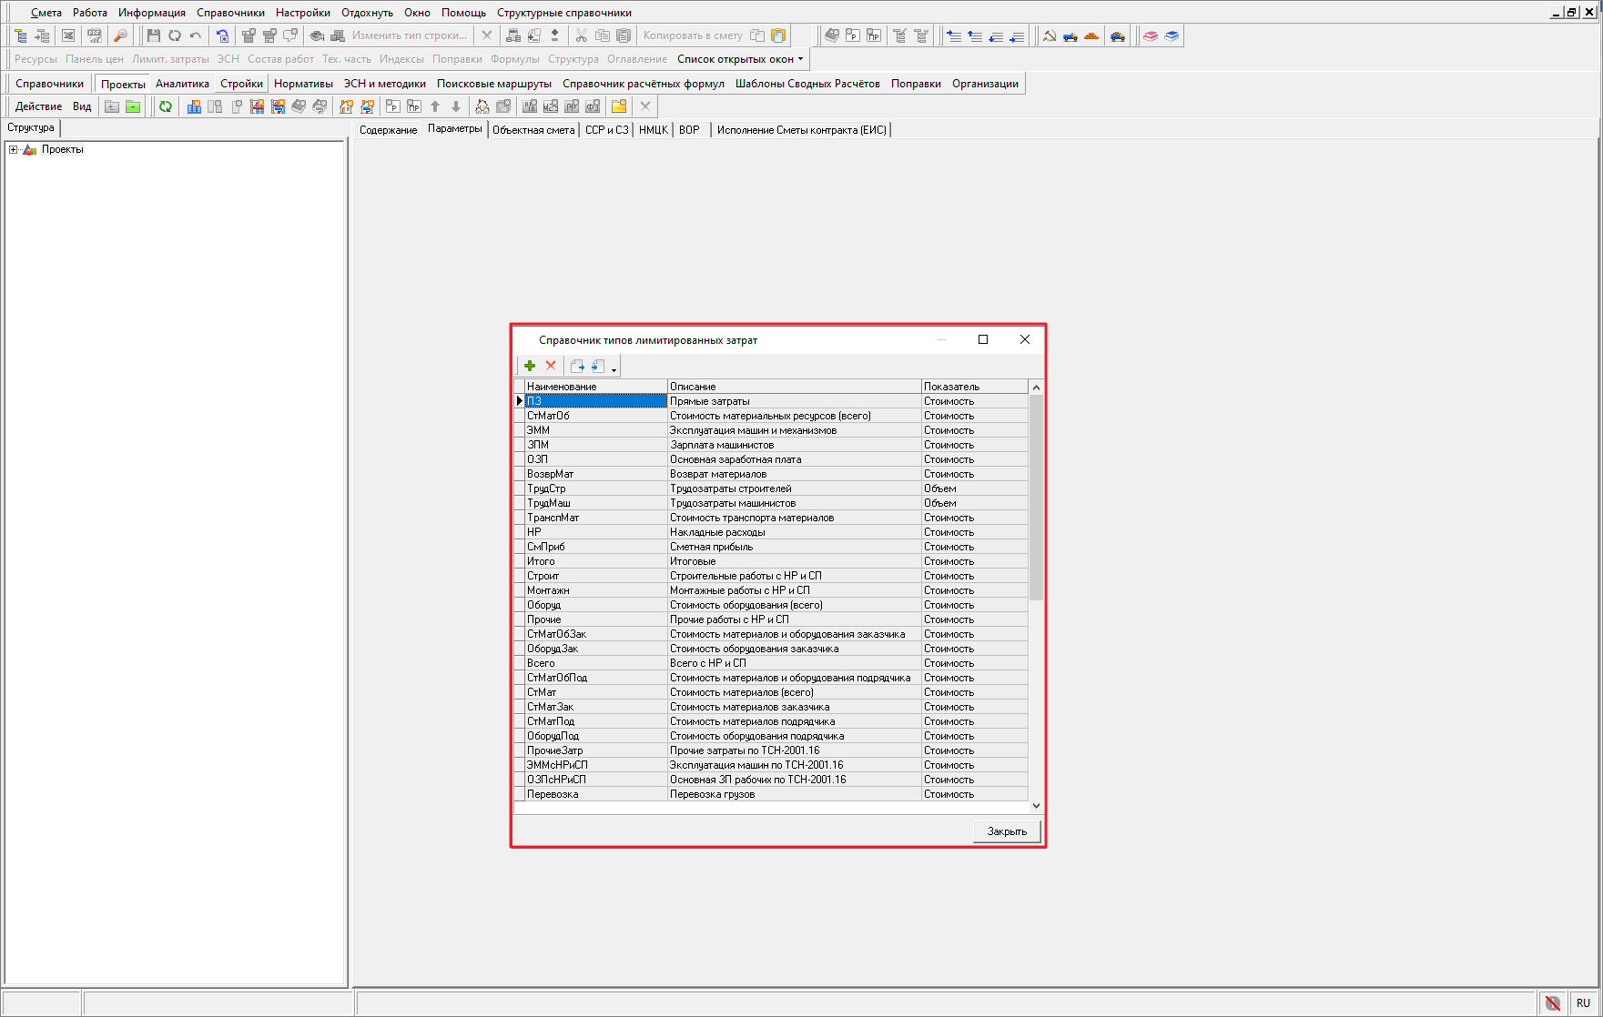Click the magnifying glass search icon
Image resolution: width=1603 pixels, height=1017 pixels.
coord(120,35)
